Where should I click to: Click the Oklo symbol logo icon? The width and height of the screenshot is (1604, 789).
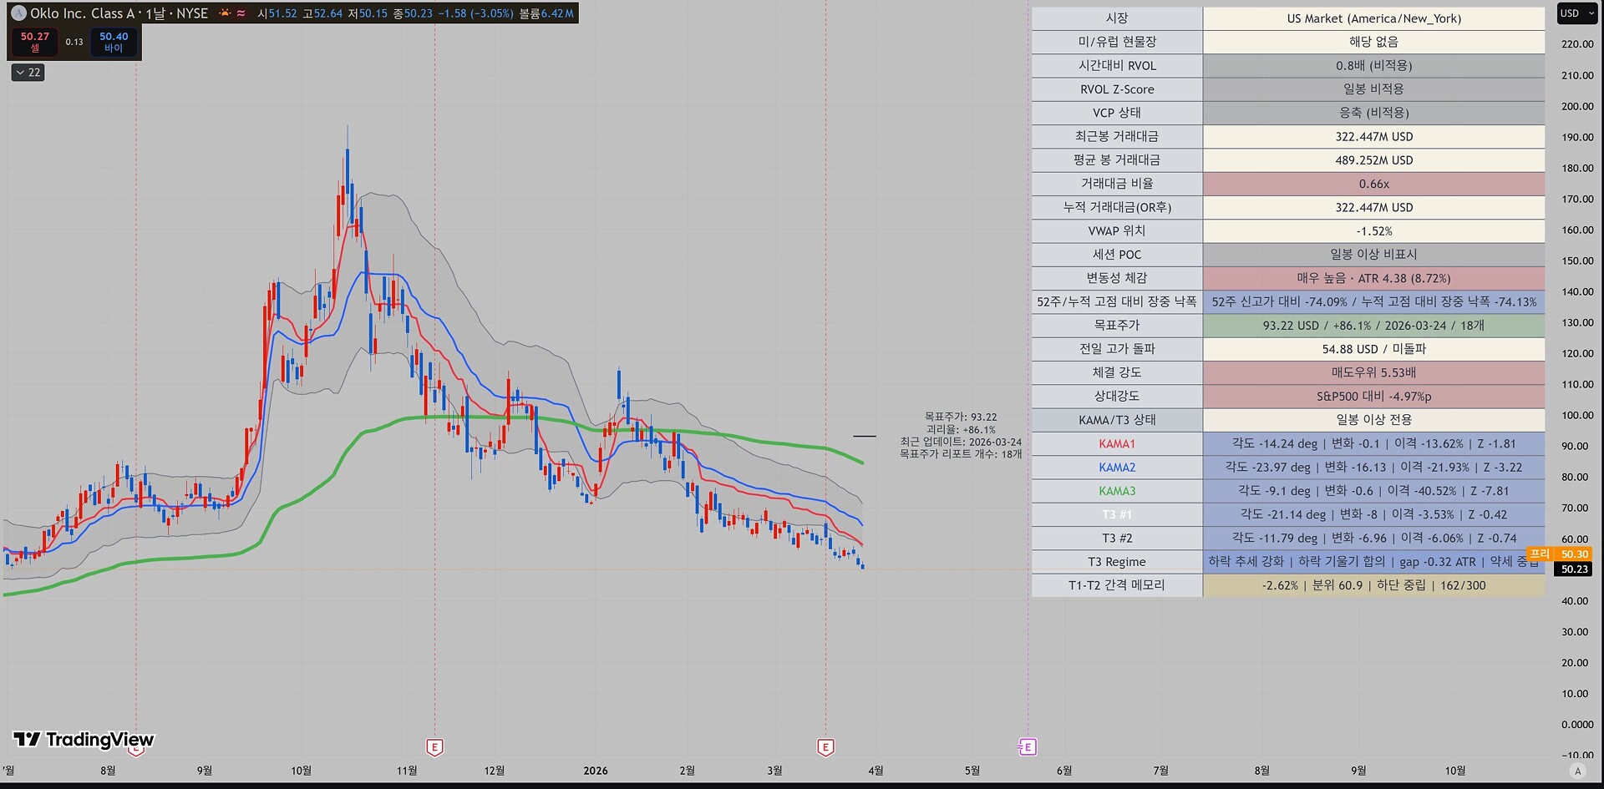[x=18, y=13]
